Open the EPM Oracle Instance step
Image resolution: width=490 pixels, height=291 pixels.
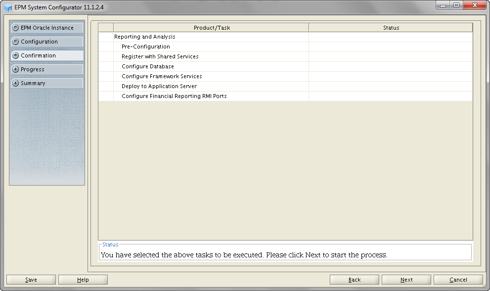(x=47, y=28)
